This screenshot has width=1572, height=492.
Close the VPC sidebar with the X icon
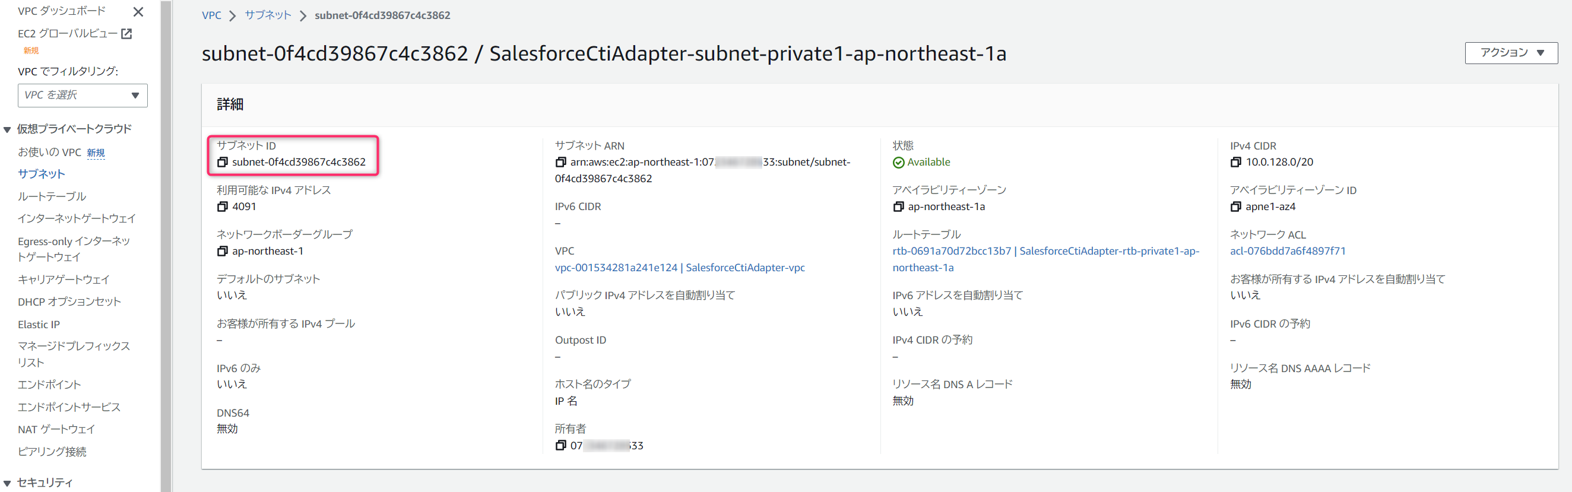click(x=138, y=12)
